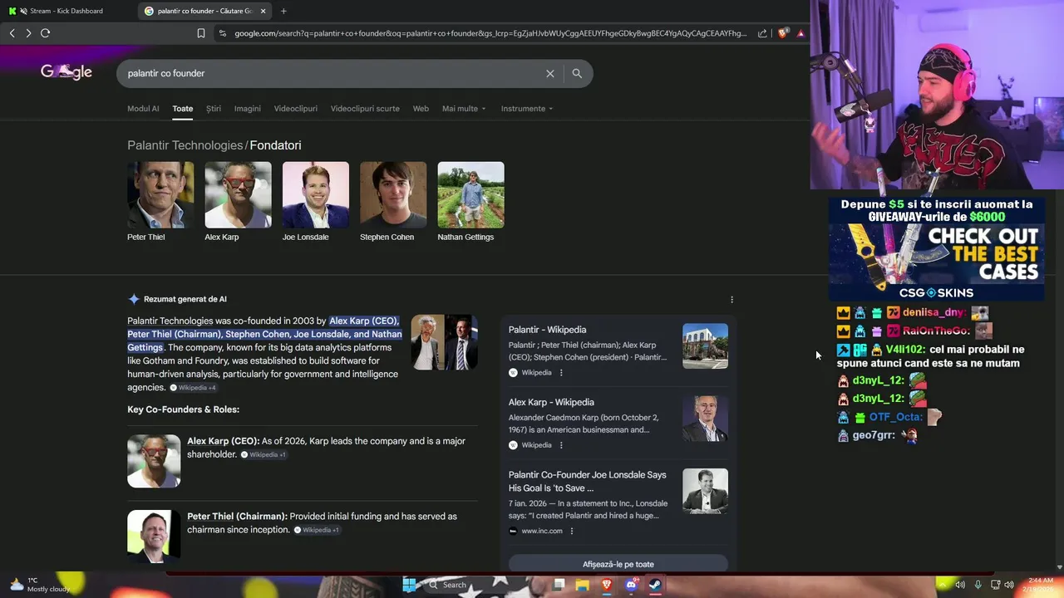Bookmark this page using the bookmark icon
The width and height of the screenshot is (1064, 598).
click(200, 33)
